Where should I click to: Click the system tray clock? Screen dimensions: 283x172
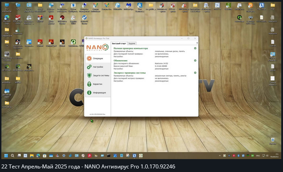coord(275,156)
